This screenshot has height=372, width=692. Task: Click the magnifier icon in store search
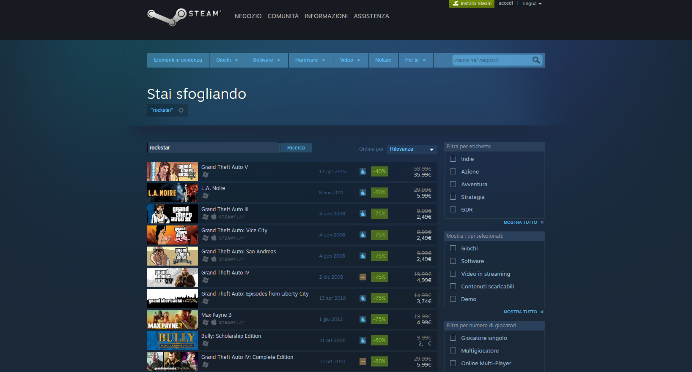point(536,60)
